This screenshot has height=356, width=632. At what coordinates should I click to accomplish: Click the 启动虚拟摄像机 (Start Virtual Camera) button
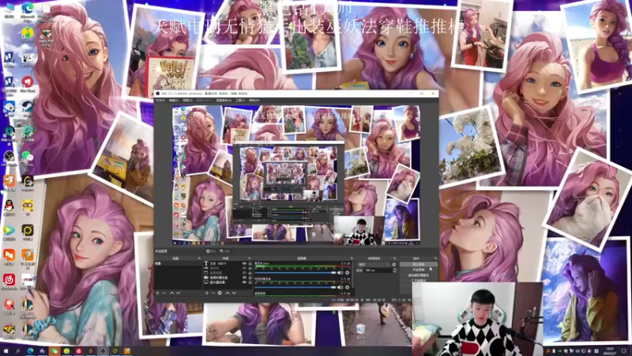(x=419, y=275)
